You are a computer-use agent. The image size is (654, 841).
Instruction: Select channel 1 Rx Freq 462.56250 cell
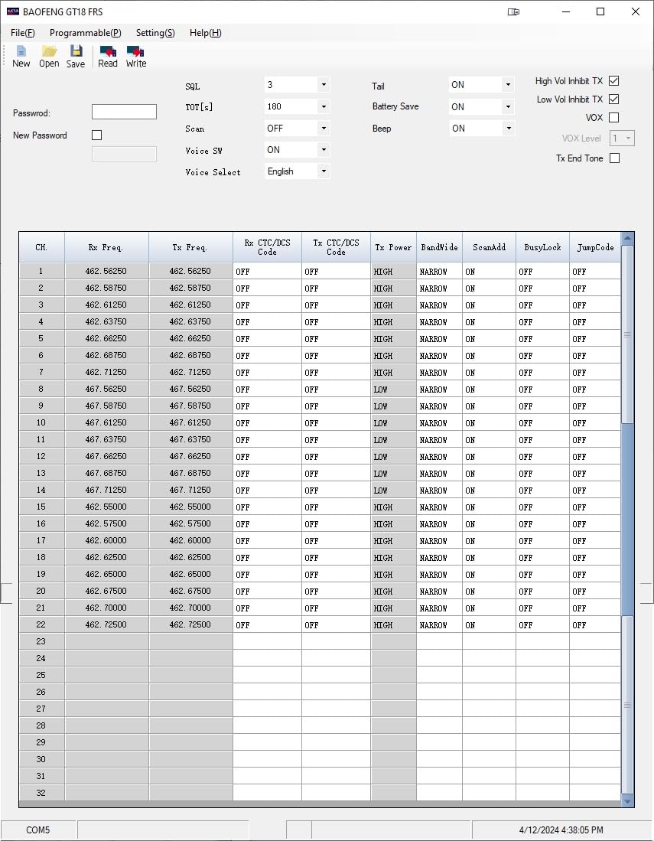[106, 271]
